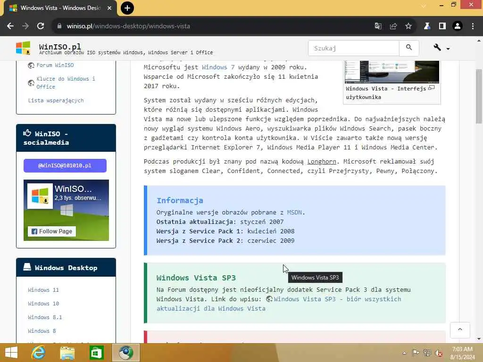Image resolution: width=483 pixels, height=362 pixels.
Task: Open File Explorer from the taskbar
Action: (x=67, y=353)
